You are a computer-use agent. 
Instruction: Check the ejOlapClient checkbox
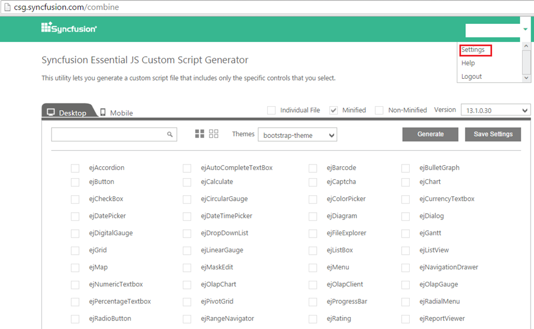tap(313, 285)
